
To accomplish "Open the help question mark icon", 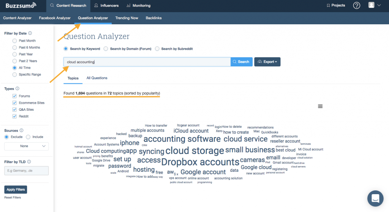I will tap(356, 5).
